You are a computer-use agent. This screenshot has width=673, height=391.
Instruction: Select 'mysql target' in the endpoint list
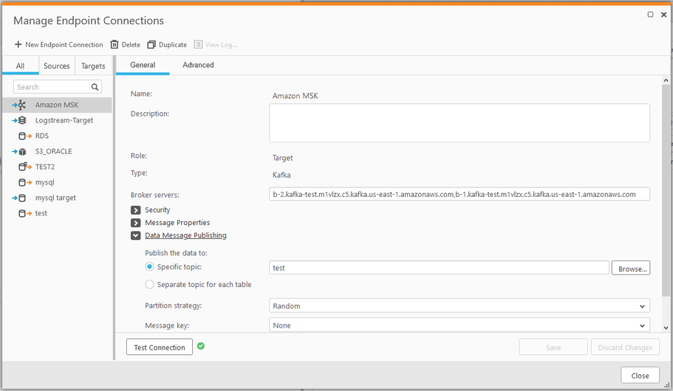pyautogui.click(x=57, y=198)
